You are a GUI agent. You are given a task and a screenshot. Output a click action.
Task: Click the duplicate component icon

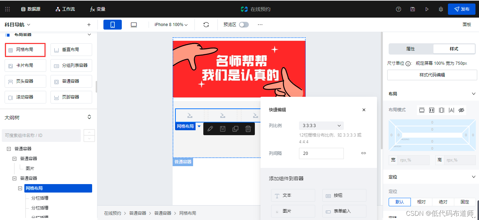point(235,129)
